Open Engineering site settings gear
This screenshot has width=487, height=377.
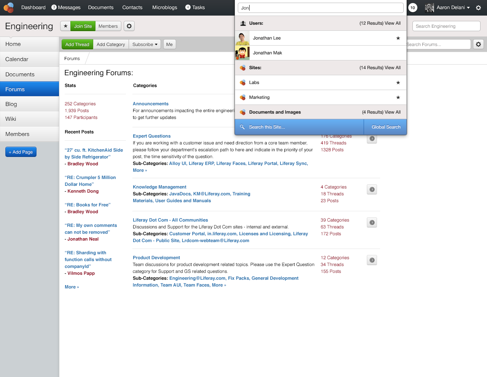click(x=129, y=26)
